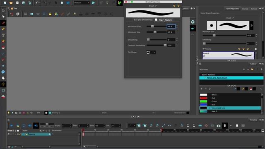265x149 pixels.
Task: Click the Home icon next to Top
Action: [12, 8]
